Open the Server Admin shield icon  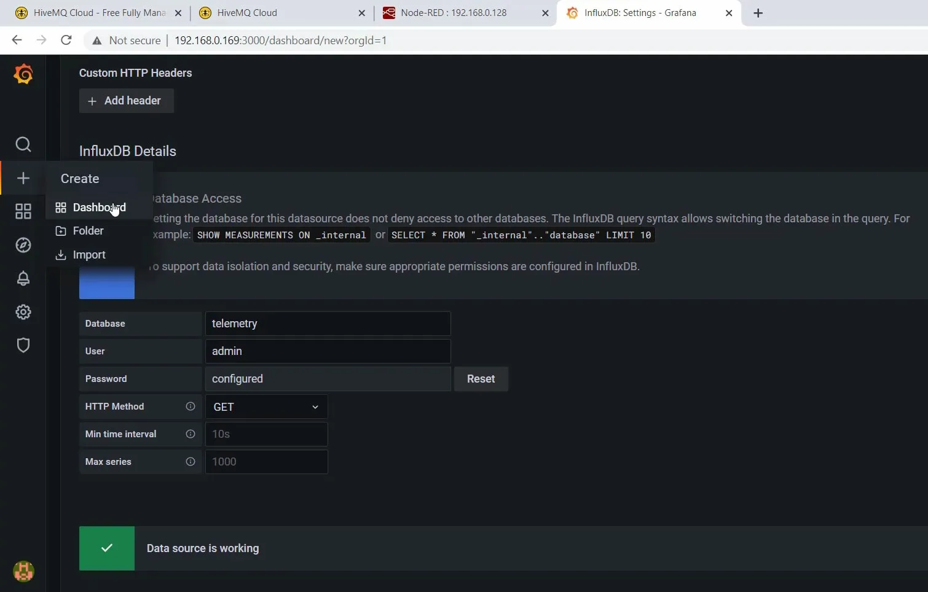point(23,345)
